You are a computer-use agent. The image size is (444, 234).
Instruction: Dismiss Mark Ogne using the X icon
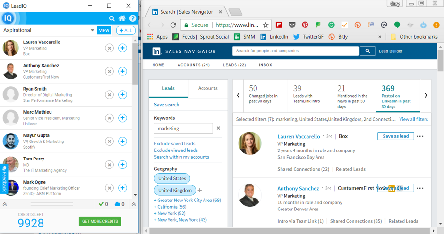point(109,188)
